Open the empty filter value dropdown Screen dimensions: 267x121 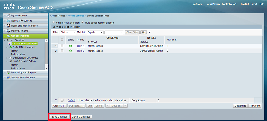coord(114,32)
